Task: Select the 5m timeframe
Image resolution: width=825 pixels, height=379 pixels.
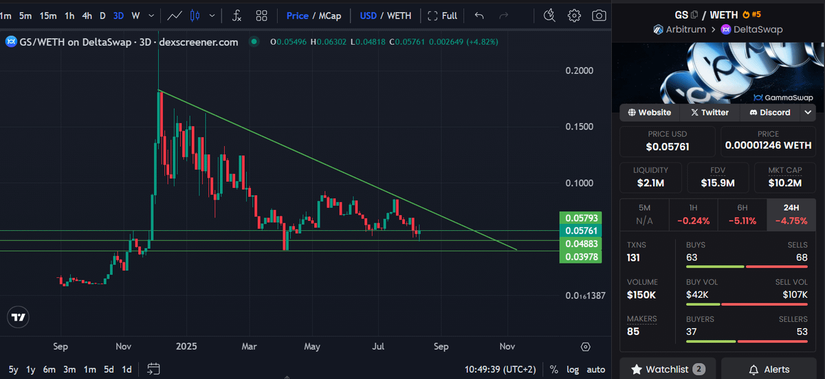Action: pyautogui.click(x=25, y=15)
